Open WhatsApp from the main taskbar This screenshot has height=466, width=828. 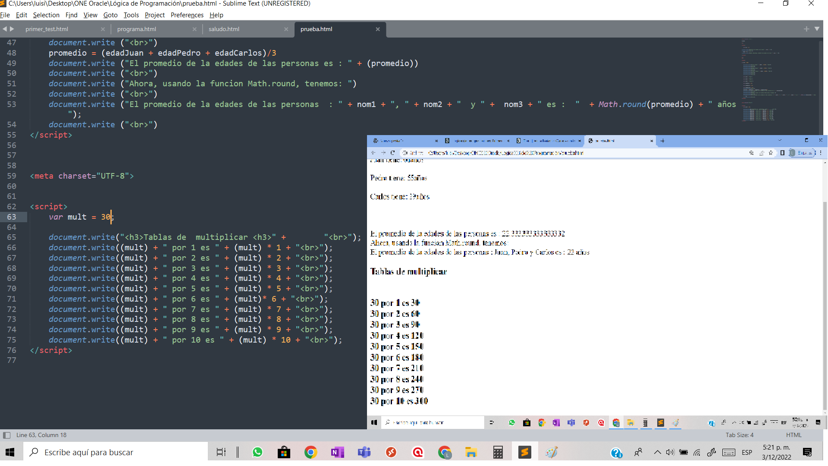(x=257, y=452)
